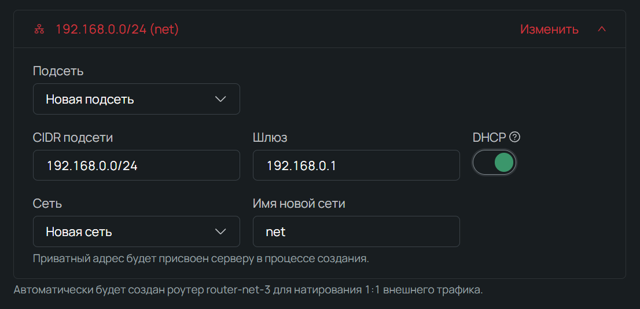This screenshot has width=640, height=309.
Task: Click the "DHCP" label text
Action: 490,138
